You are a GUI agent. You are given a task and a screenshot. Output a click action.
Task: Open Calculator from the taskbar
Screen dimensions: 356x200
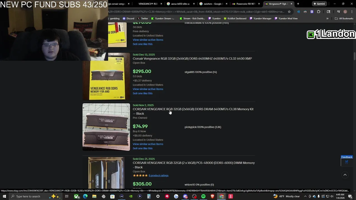click(149, 196)
